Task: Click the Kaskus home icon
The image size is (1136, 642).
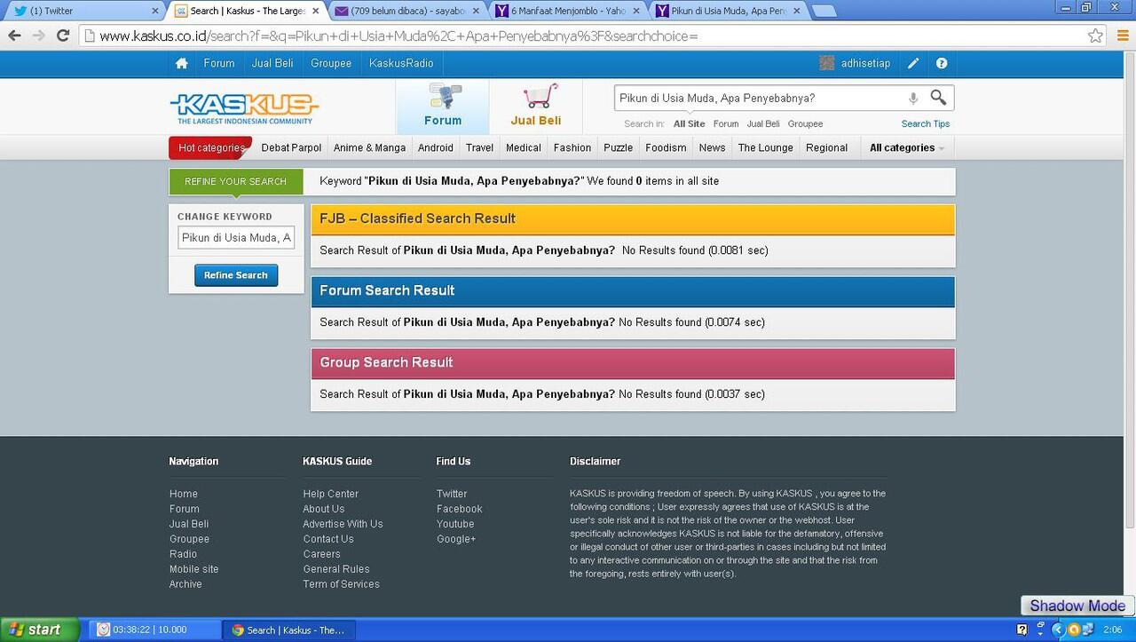Action: click(182, 63)
